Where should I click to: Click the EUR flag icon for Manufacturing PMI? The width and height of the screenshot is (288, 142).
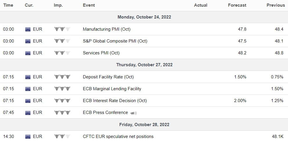point(28,29)
